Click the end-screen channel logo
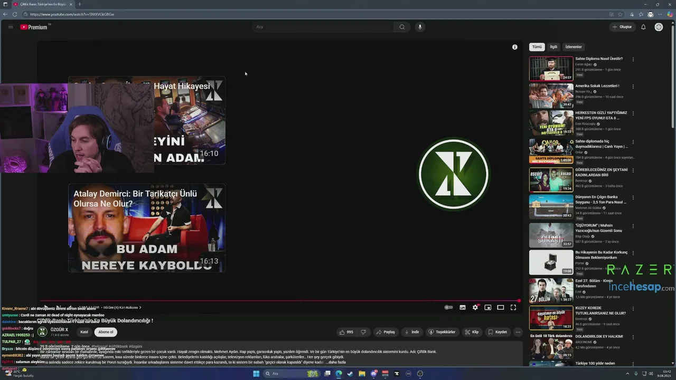 (x=453, y=174)
